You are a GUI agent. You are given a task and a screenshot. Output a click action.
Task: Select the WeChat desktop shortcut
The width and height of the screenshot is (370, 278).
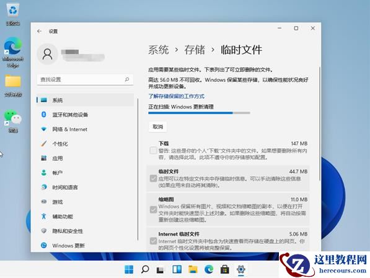13,121
